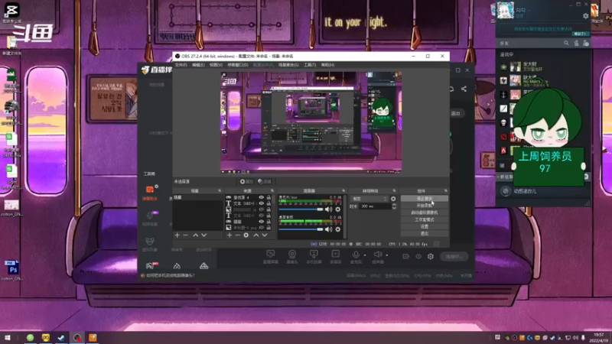The image size is (612, 344).
Task: Open settings gear for the second mixer track
Action: (x=338, y=229)
